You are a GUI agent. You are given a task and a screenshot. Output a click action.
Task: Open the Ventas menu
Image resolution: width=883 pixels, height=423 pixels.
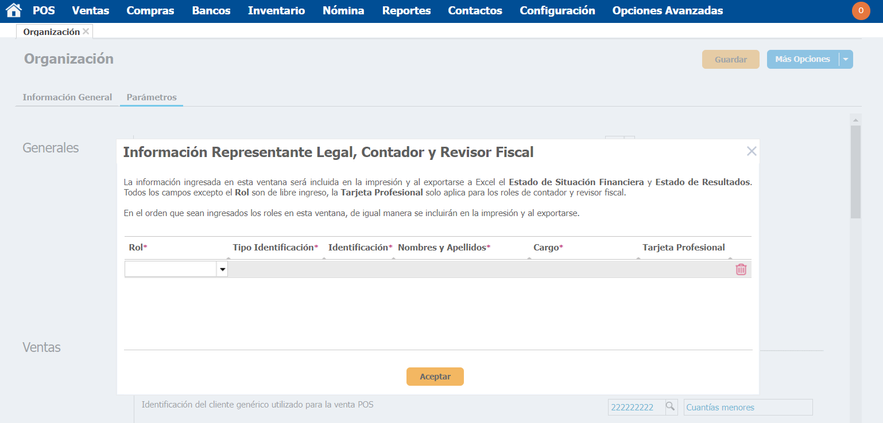click(x=90, y=10)
